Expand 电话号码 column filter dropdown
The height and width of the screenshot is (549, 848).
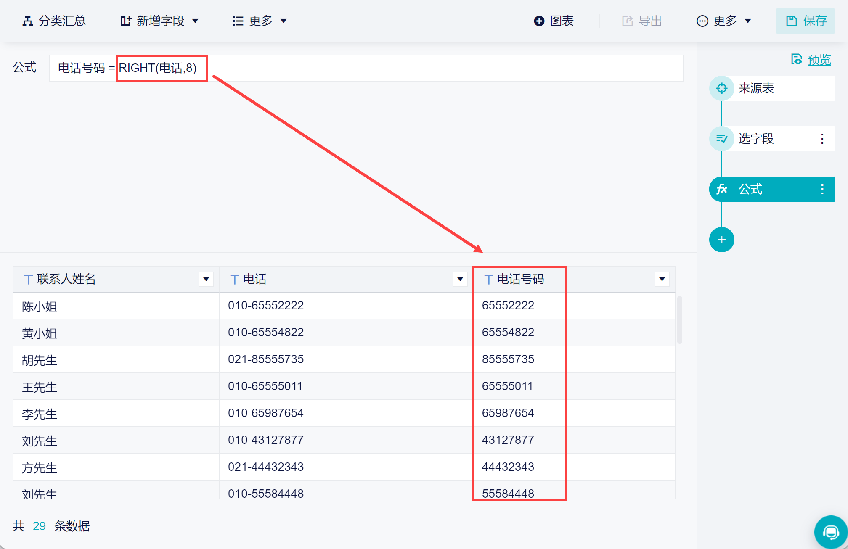pos(662,279)
